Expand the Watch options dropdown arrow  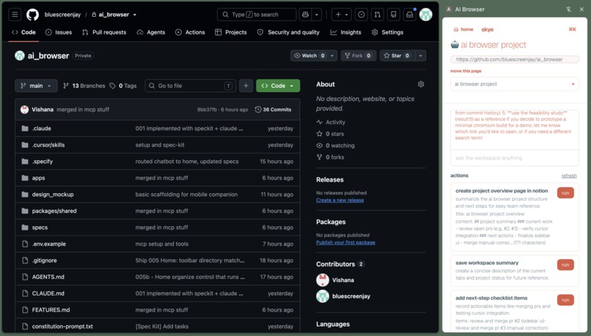click(332, 56)
